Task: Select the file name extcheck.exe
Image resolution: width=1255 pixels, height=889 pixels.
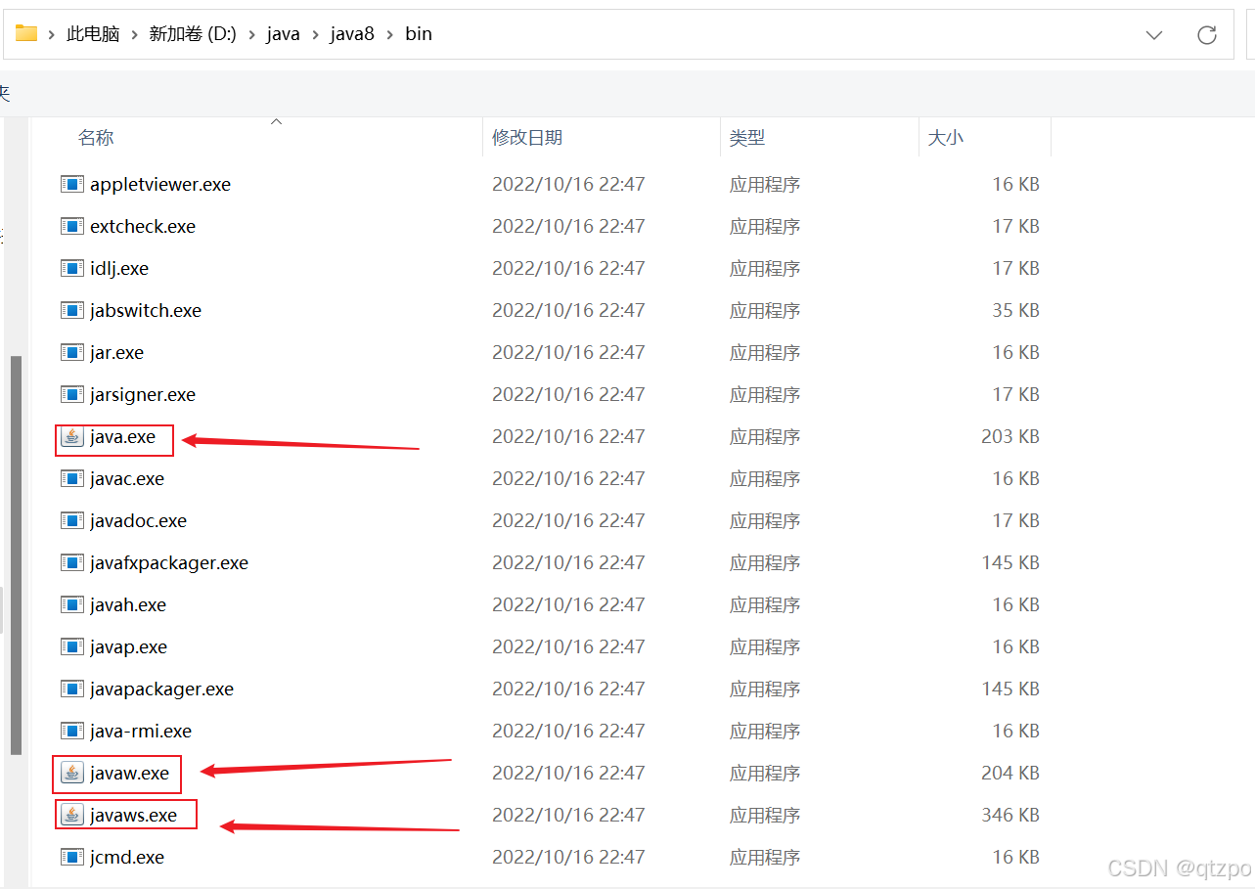Action: coord(143,226)
